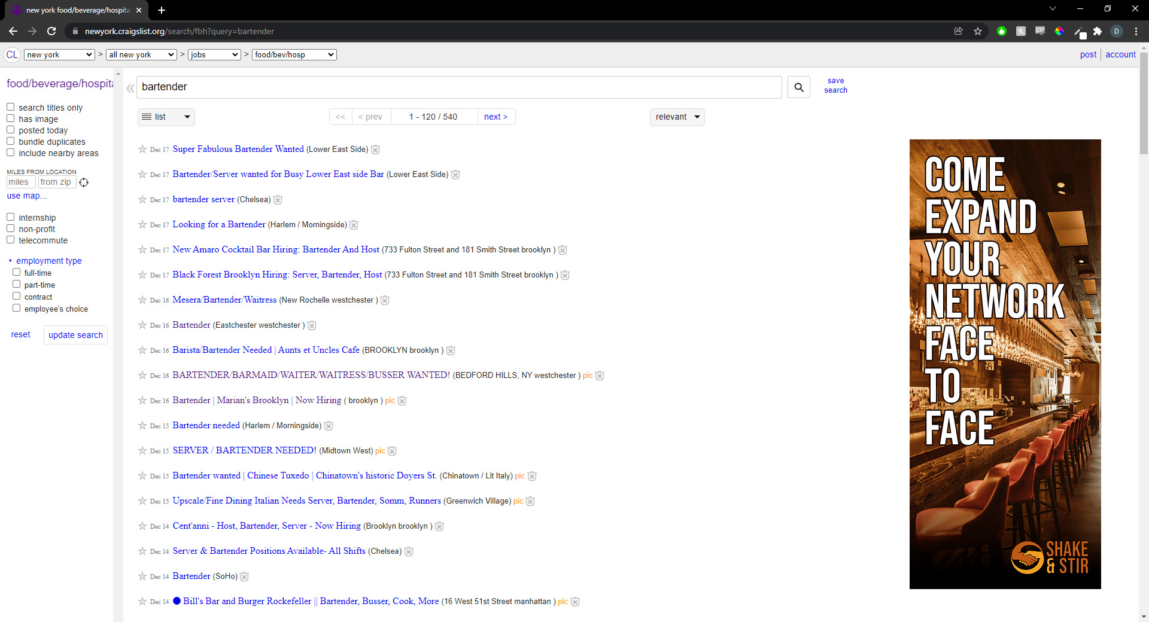This screenshot has height=622, width=1149.
Task: Open the jobs category dropdown
Action: [x=214, y=54]
